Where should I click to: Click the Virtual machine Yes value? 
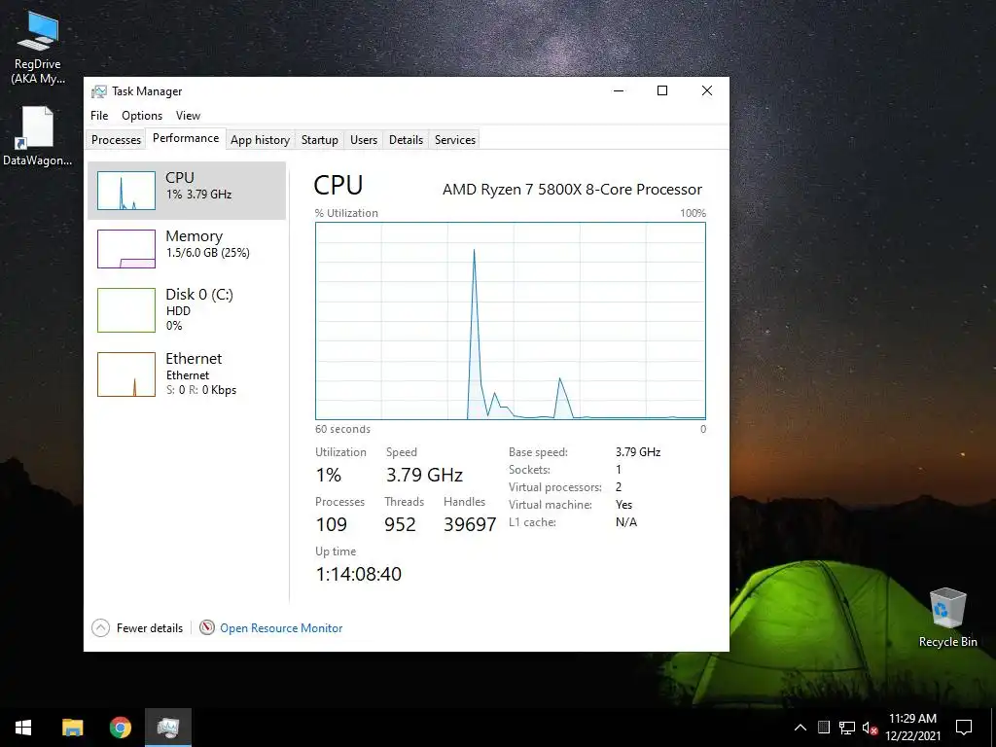click(623, 505)
